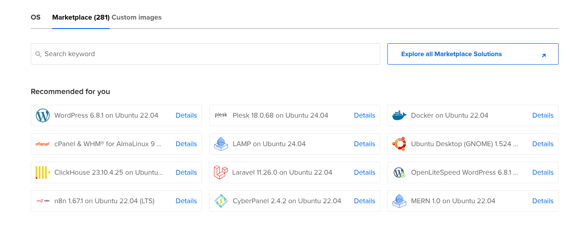Viewport: 580px width, 242px height.
Task: Click the WordPress logo icon
Action: [43, 115]
